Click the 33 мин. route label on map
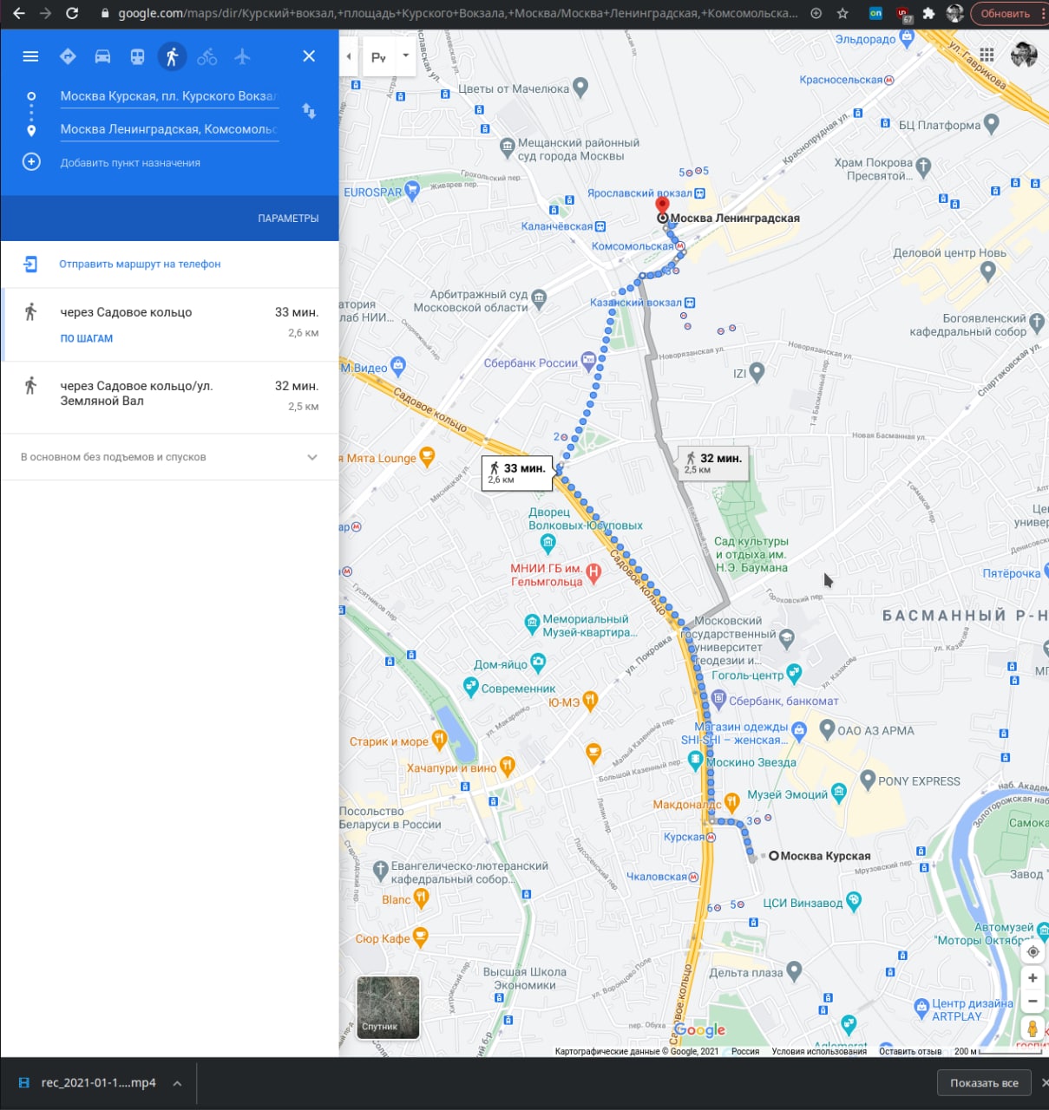 coord(517,473)
